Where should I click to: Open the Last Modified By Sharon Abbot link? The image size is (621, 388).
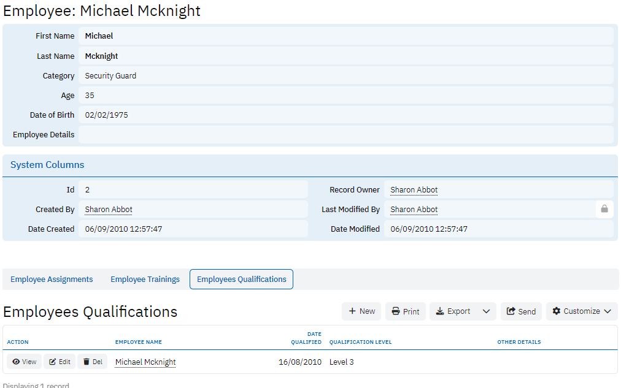coord(414,210)
